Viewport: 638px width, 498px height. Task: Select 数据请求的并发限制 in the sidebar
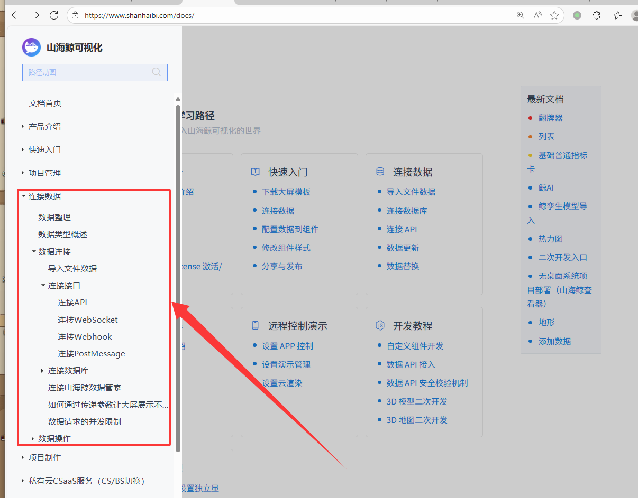(85, 421)
